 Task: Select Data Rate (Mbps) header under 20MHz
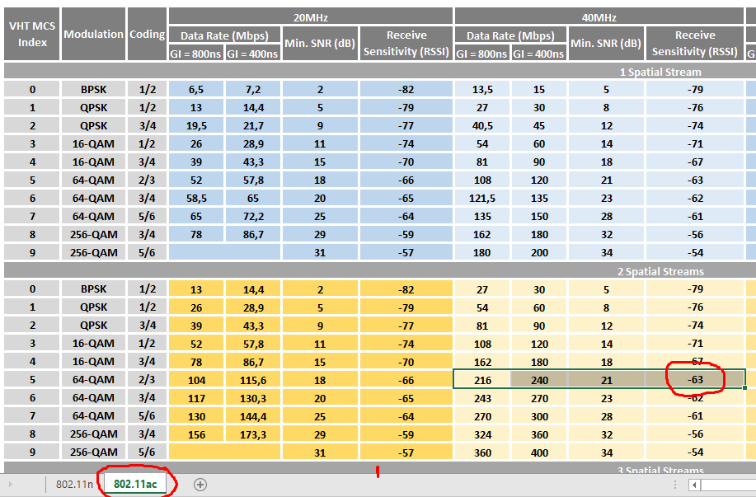click(224, 35)
